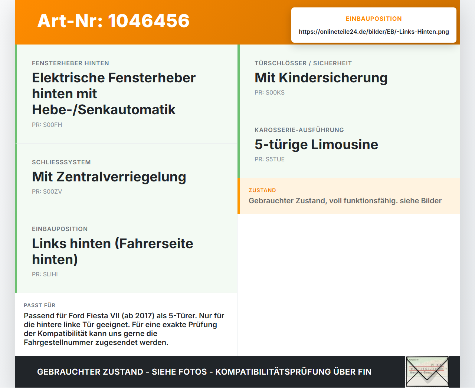Select the 'Mit Zentralverriegelung' value
The image size is (475, 388).
pos(109,177)
